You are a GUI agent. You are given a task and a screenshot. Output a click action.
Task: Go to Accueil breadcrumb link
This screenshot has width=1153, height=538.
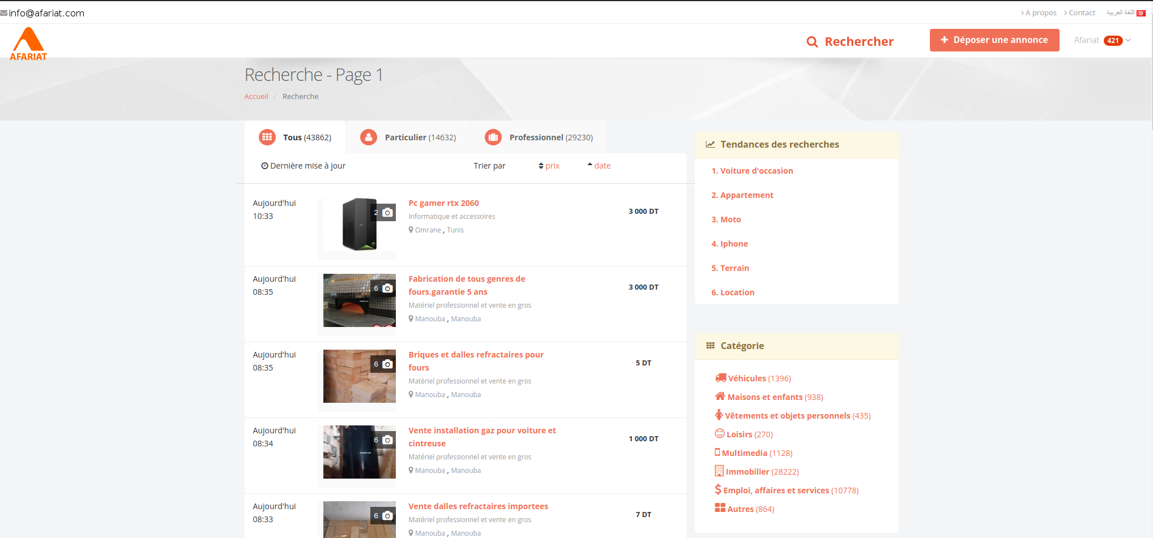[256, 97]
